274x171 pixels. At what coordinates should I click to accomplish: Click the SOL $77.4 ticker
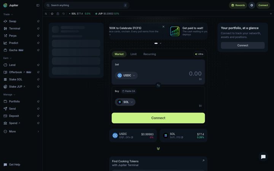pyautogui.click(x=80, y=14)
